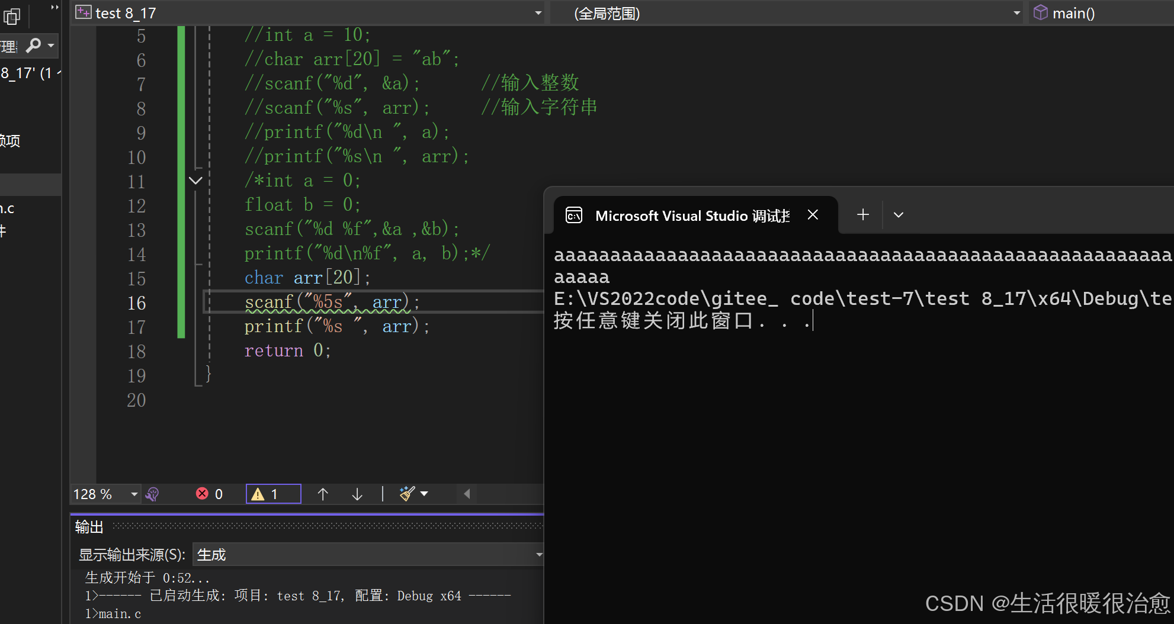Go to previous issue with up arrow
Image resolution: width=1174 pixels, height=624 pixels.
pos(323,494)
